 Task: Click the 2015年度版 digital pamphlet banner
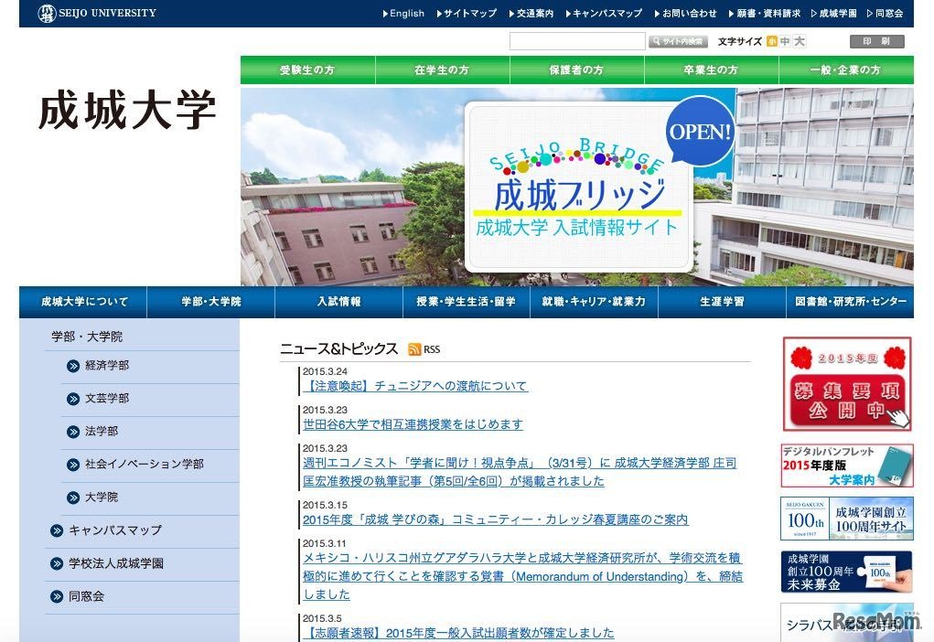pos(845,465)
